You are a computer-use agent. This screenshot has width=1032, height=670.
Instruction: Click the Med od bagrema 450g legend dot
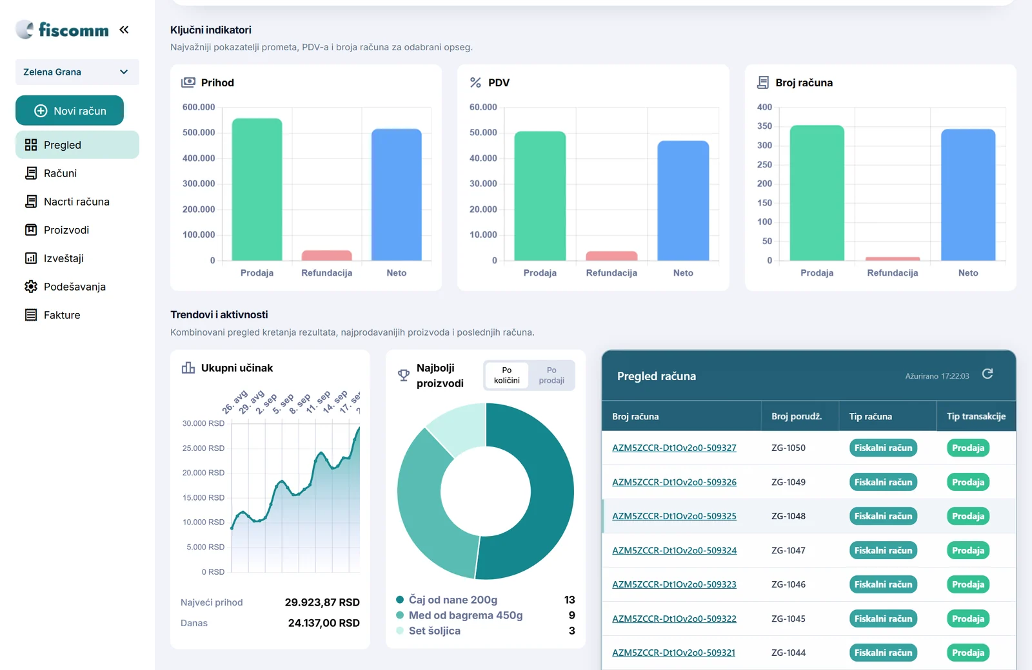tap(400, 615)
